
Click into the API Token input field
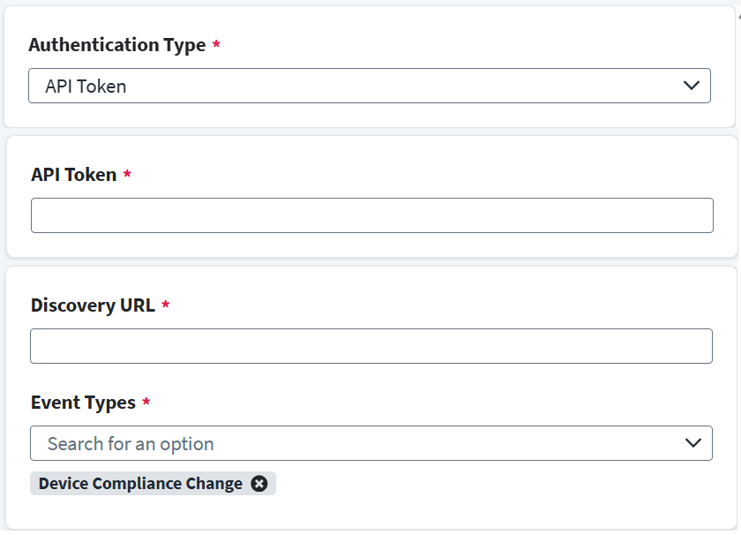[371, 215]
